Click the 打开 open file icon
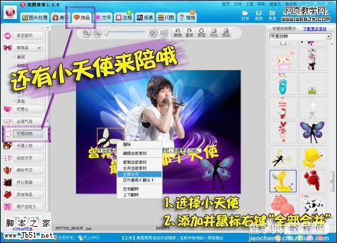337x243 pixels. 245,16
